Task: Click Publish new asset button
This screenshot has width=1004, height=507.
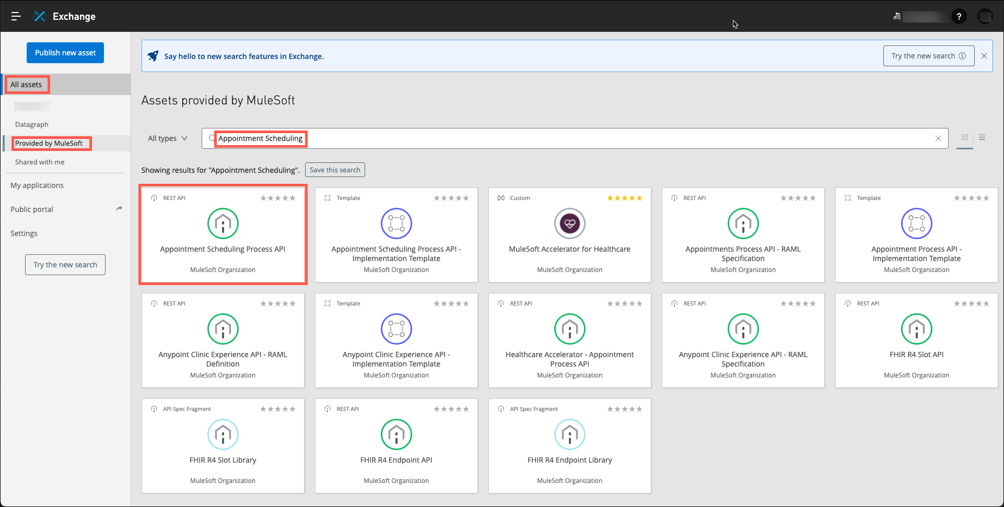Action: (65, 53)
